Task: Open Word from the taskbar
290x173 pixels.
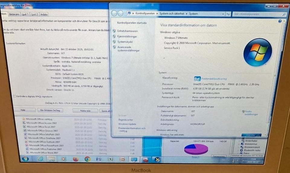Action: [x=99, y=159]
